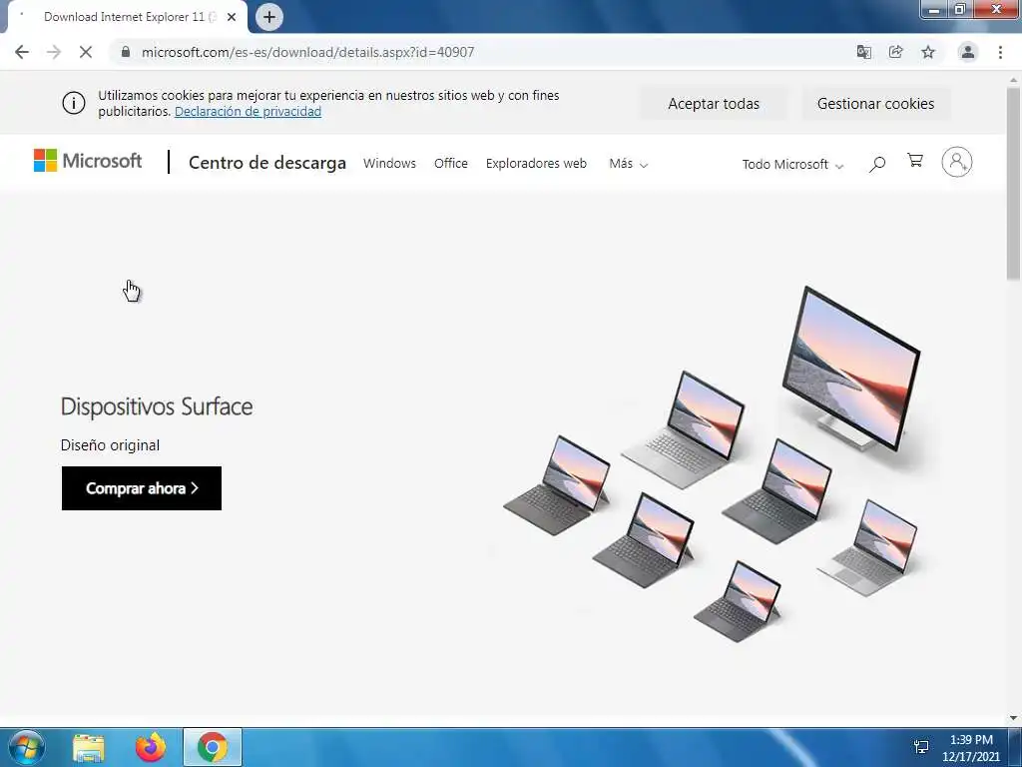Click the forward navigation arrow

click(54, 52)
